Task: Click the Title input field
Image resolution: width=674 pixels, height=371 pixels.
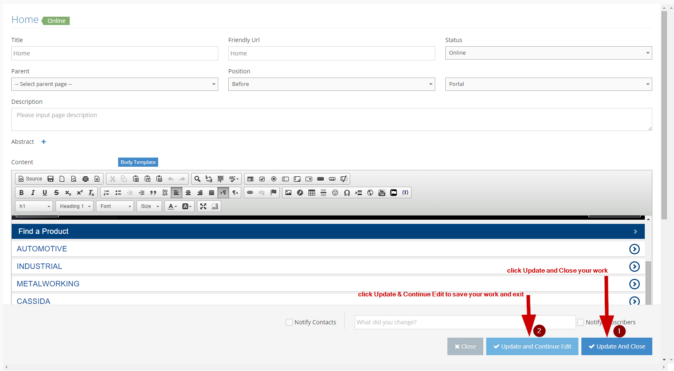Action: tap(115, 53)
